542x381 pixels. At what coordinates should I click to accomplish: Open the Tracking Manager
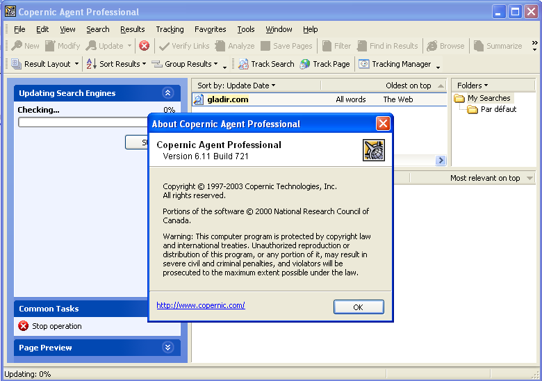click(x=395, y=64)
